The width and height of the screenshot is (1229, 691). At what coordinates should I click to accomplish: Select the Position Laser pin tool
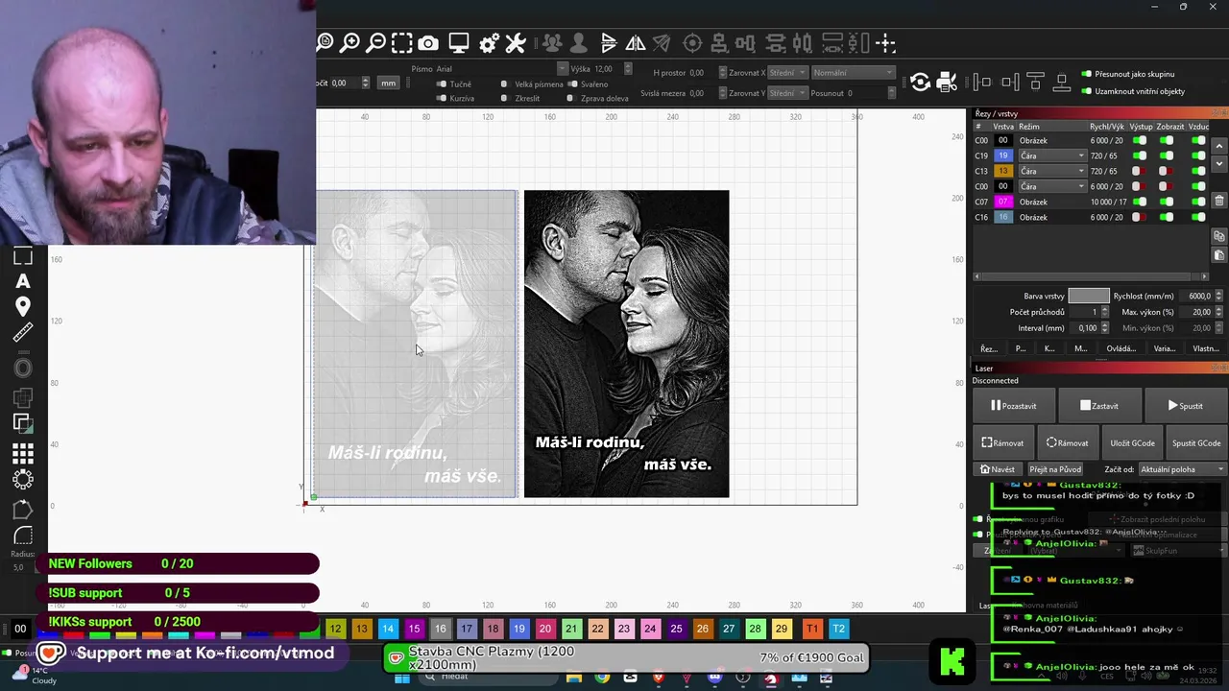23,306
